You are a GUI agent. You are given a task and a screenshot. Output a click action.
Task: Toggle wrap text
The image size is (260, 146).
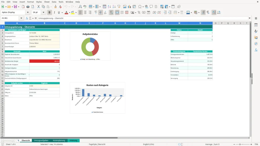(111, 12)
